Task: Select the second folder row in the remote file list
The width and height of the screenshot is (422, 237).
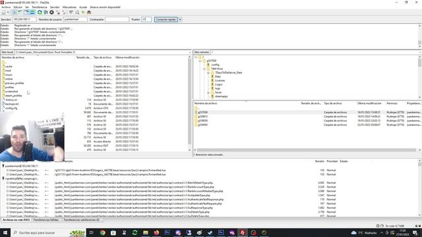Action: click(x=307, y=117)
